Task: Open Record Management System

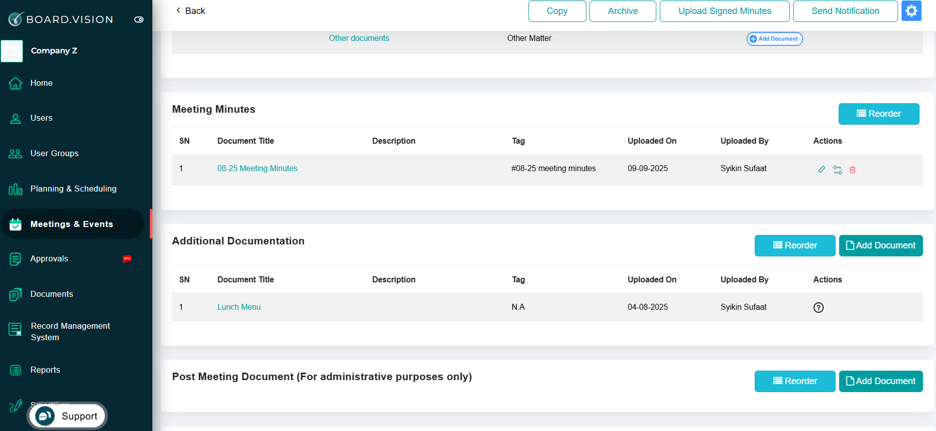Action: [x=70, y=332]
